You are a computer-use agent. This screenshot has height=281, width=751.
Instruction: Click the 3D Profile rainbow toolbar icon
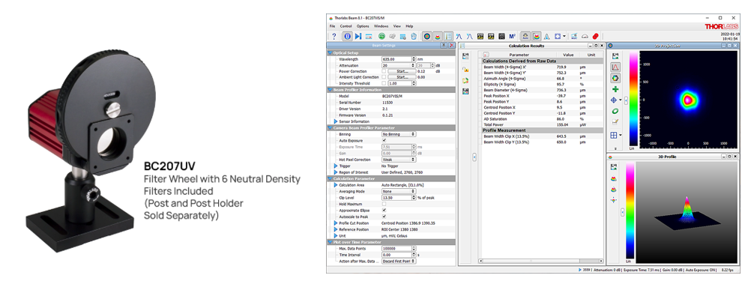click(437, 37)
